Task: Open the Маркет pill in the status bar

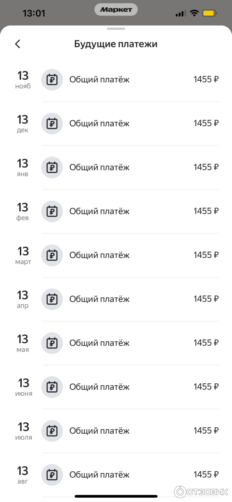Action: pyautogui.click(x=116, y=9)
